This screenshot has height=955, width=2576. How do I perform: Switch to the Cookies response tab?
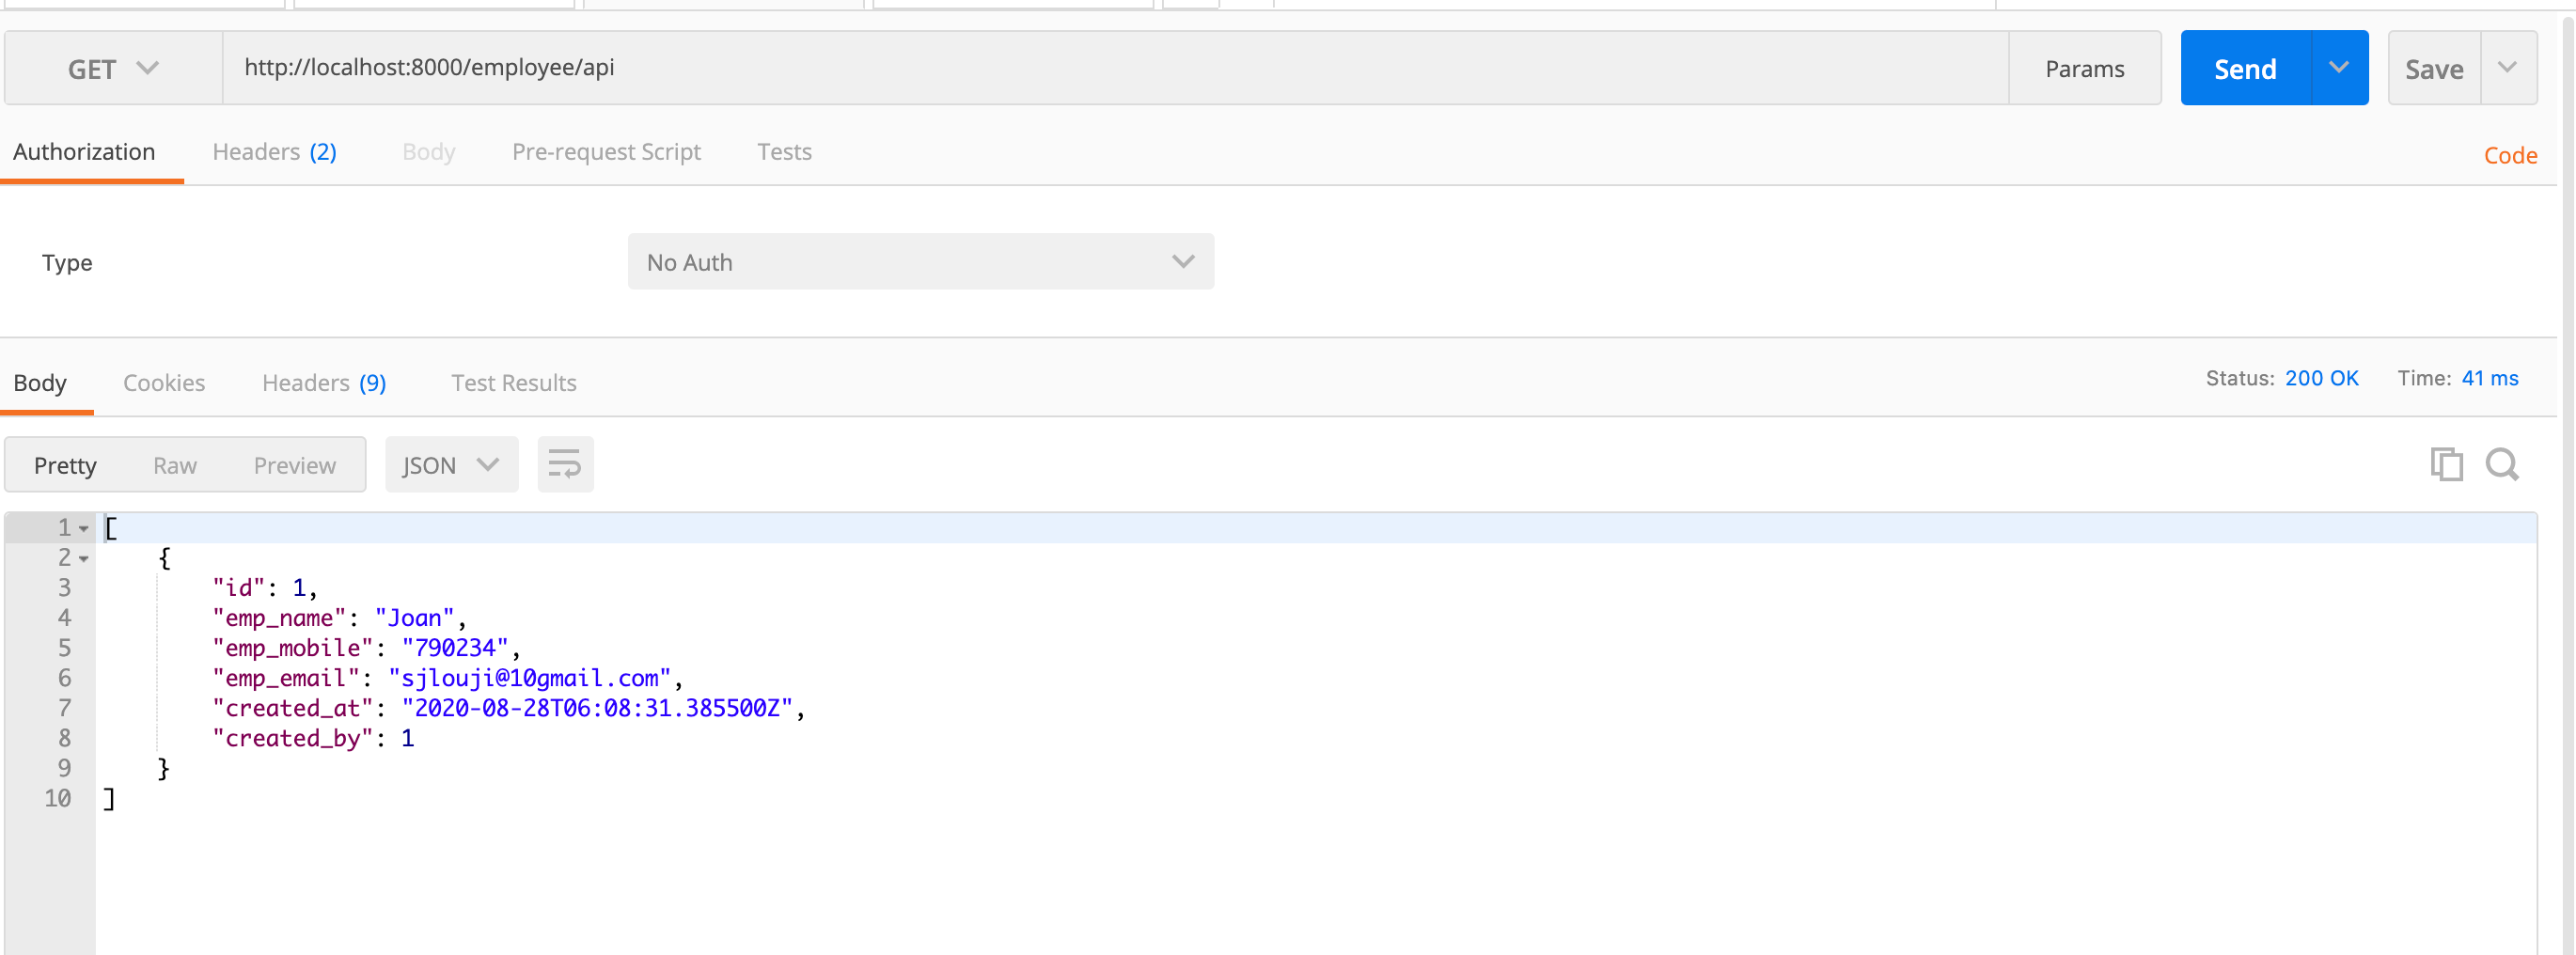click(x=164, y=382)
